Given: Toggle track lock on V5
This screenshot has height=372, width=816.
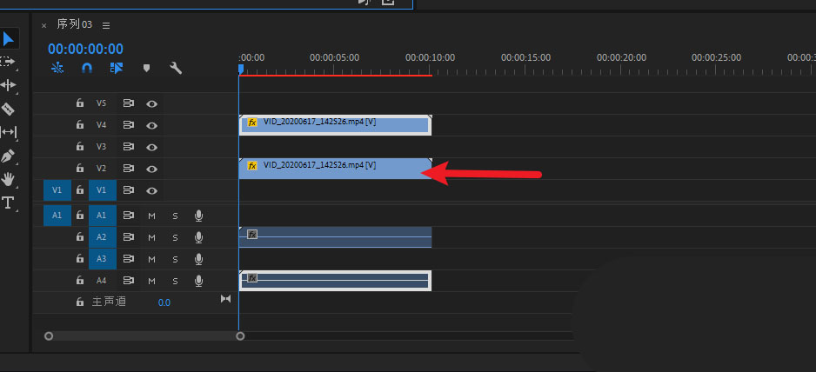Looking at the screenshot, I should pos(80,103).
